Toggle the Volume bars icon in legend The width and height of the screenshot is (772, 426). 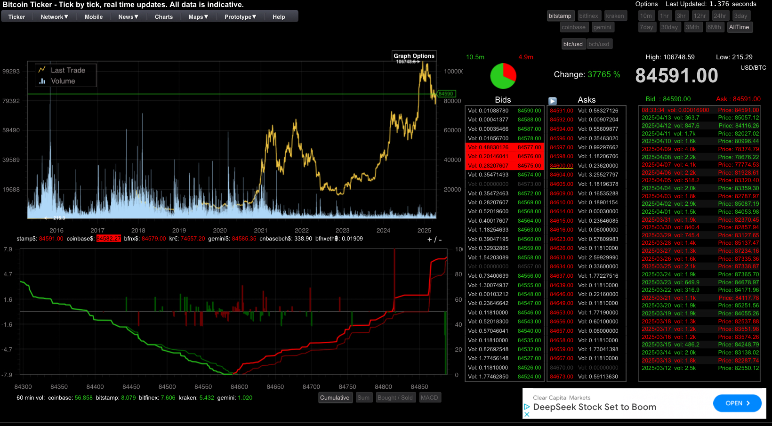tap(42, 81)
